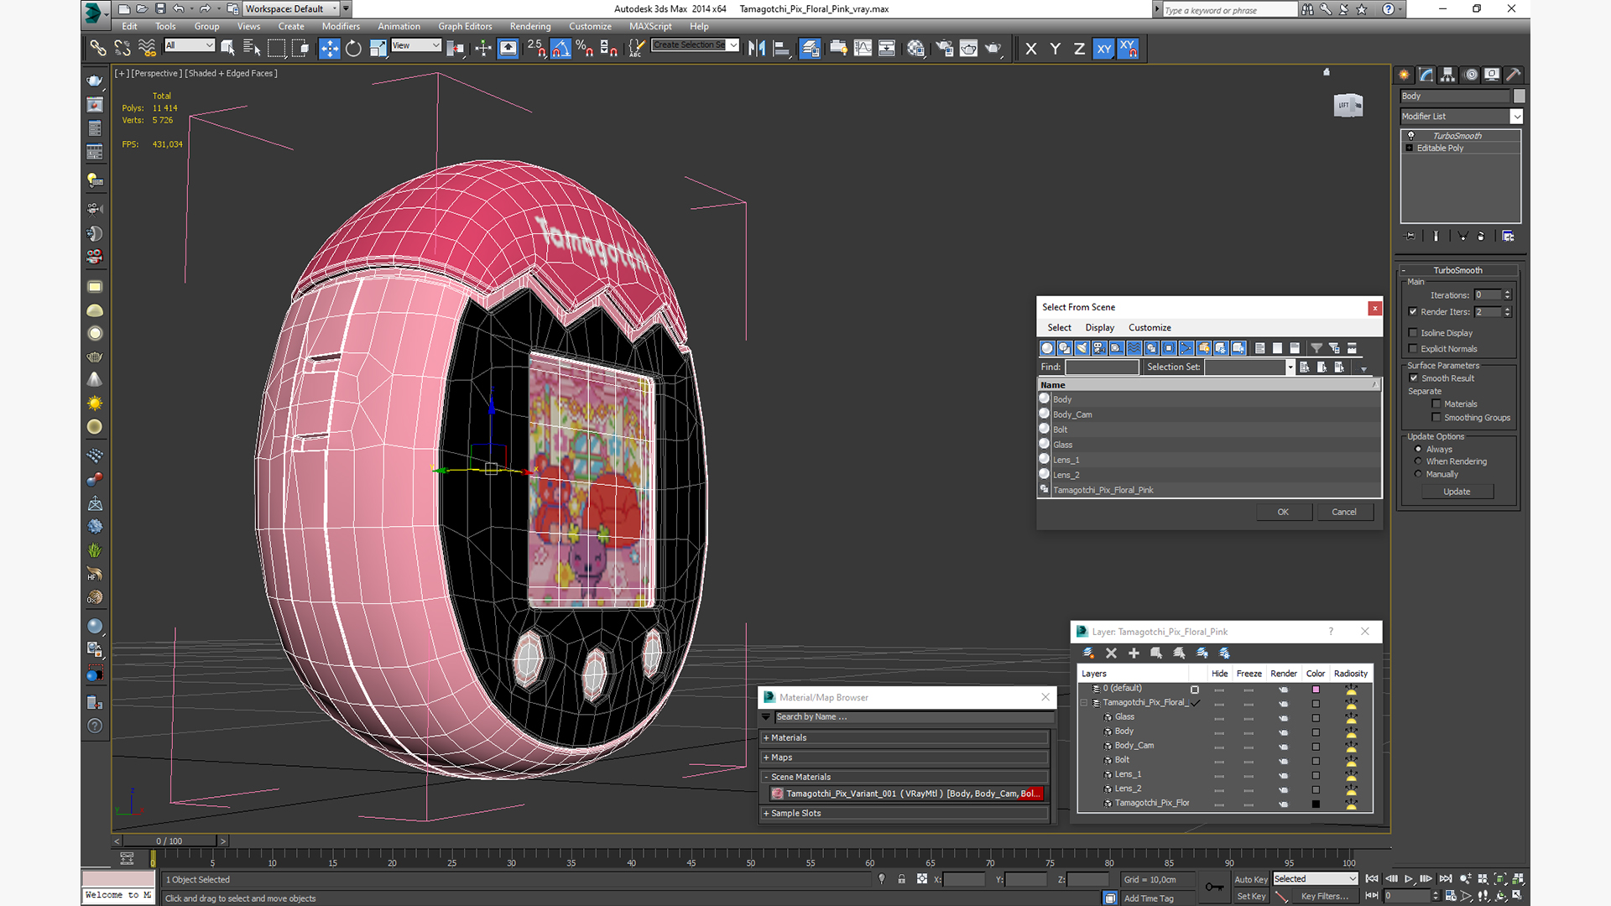
Task: Open the Create command panel tab
Action: pos(1404,75)
